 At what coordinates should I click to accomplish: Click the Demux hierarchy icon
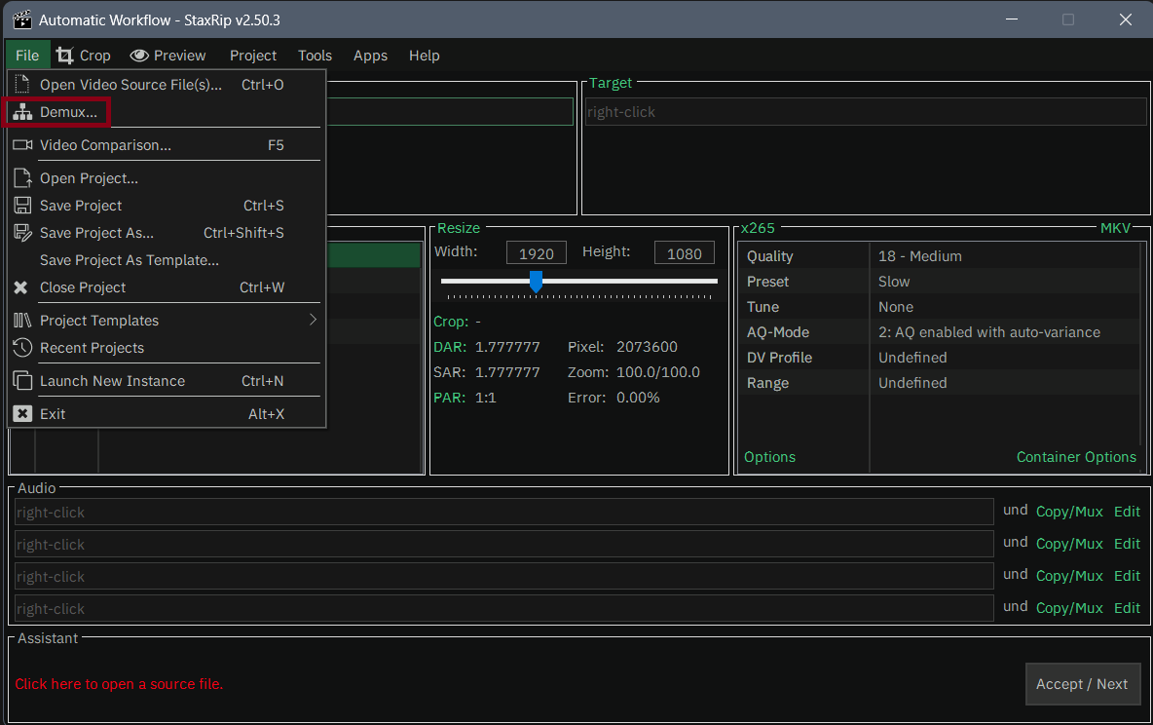(22, 112)
